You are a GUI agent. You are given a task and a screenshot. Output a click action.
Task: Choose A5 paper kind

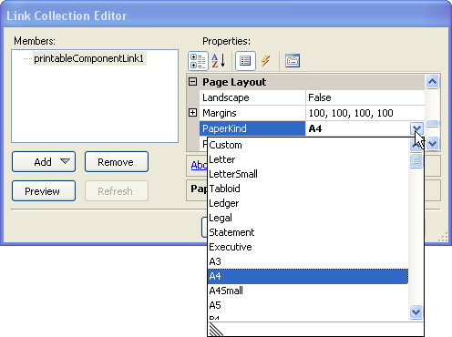tap(308, 305)
